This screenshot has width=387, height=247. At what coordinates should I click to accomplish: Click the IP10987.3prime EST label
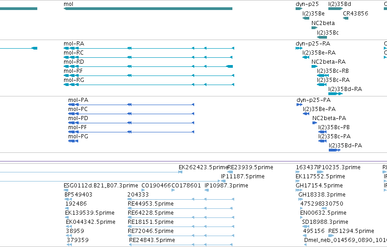pyautogui.click(x=226, y=186)
